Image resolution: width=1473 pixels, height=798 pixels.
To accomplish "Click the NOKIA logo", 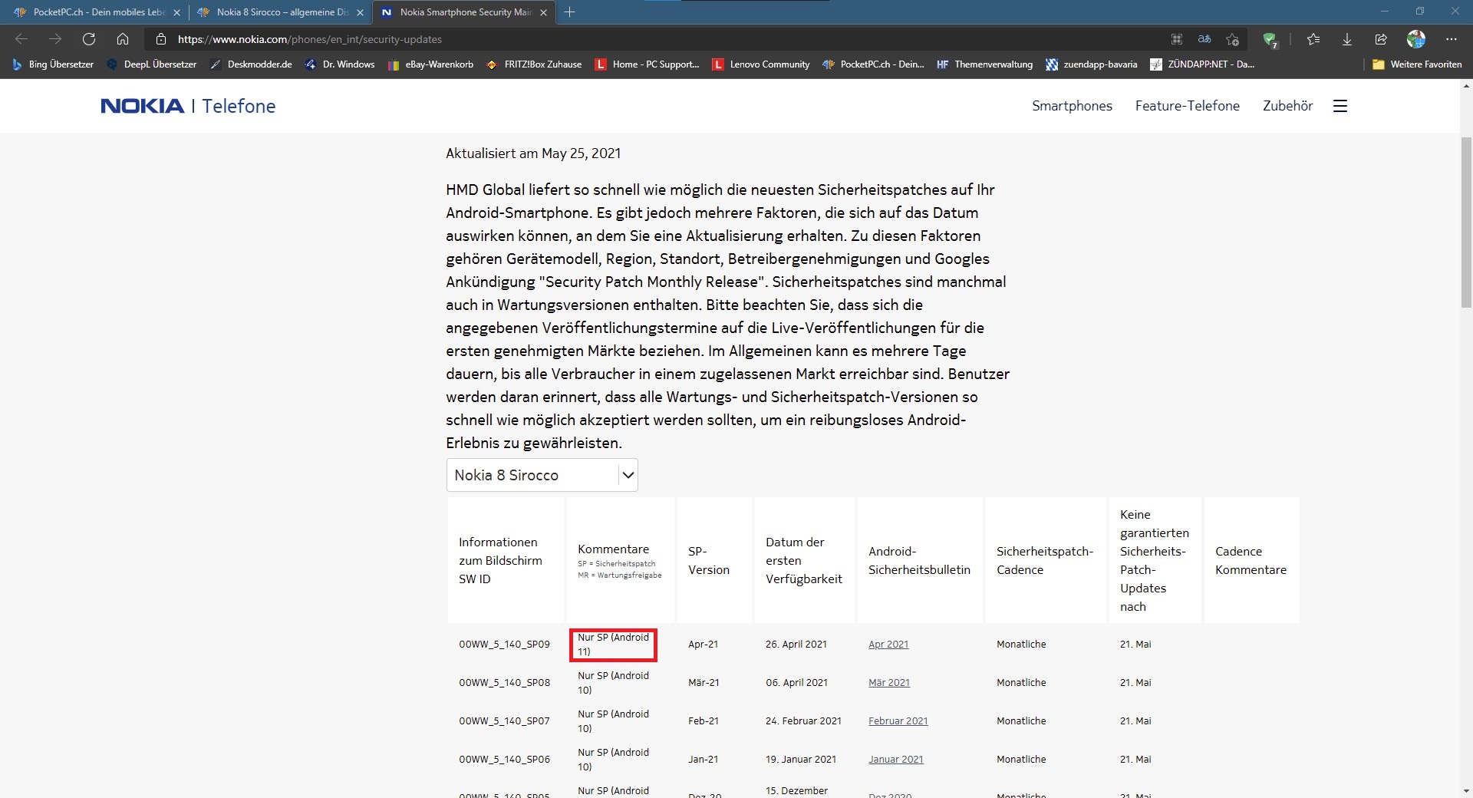I will [x=142, y=106].
